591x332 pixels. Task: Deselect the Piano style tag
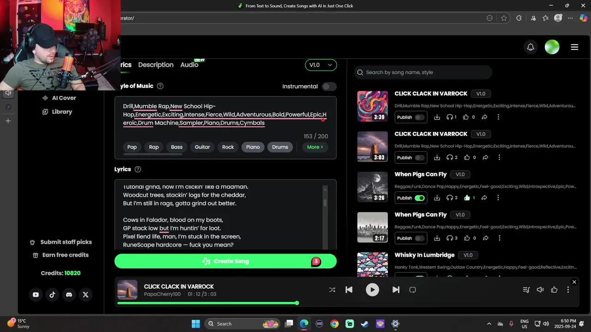point(253,147)
